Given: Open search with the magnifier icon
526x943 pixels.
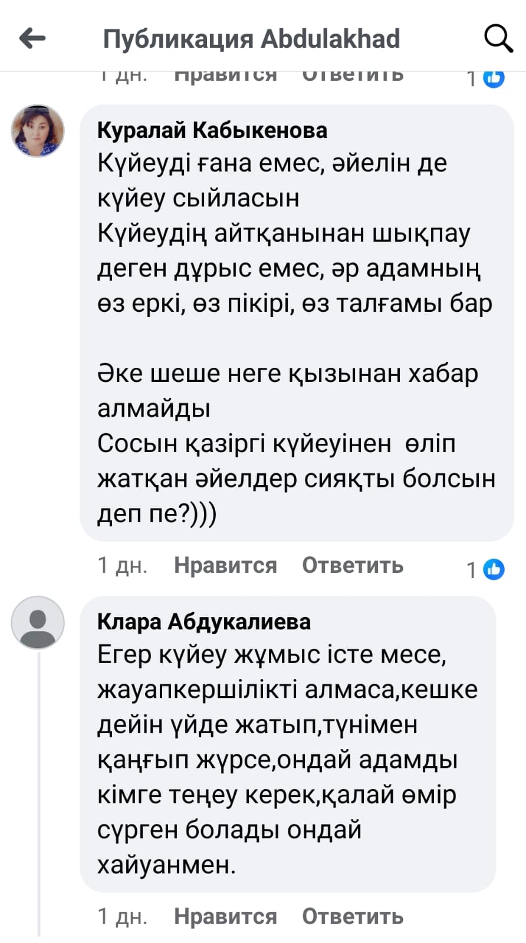Looking at the screenshot, I should click(498, 39).
